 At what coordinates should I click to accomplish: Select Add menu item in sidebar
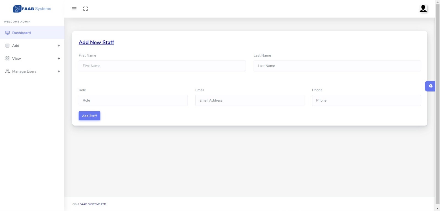coord(16,46)
